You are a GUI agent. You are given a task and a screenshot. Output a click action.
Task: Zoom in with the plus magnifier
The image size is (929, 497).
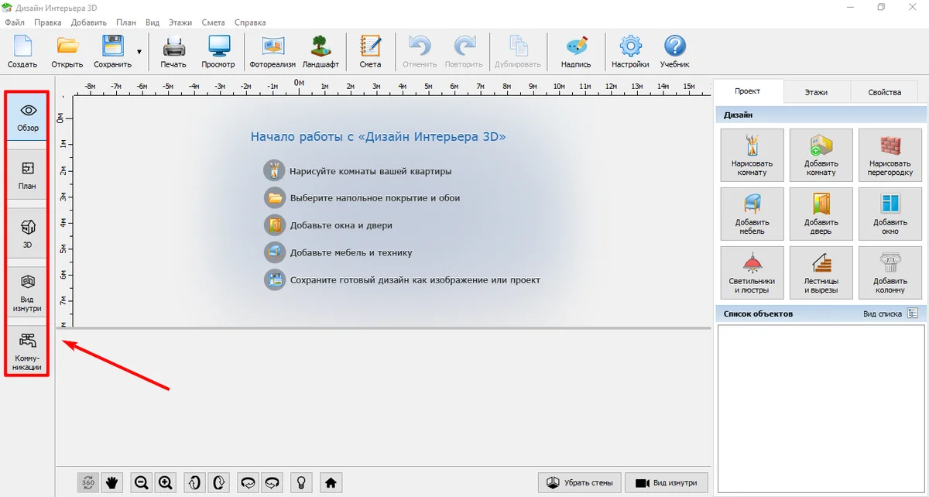[165, 482]
